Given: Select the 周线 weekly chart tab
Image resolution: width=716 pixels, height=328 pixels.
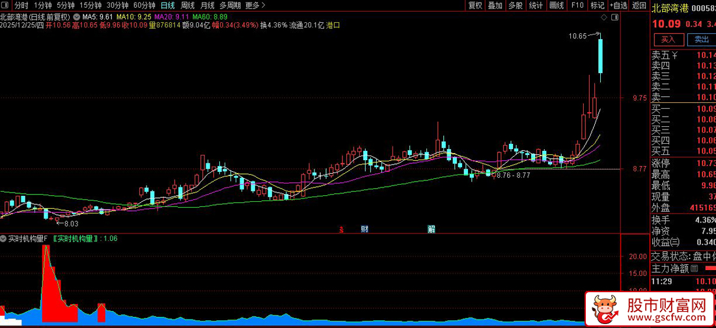Looking at the screenshot, I should [x=187, y=5].
